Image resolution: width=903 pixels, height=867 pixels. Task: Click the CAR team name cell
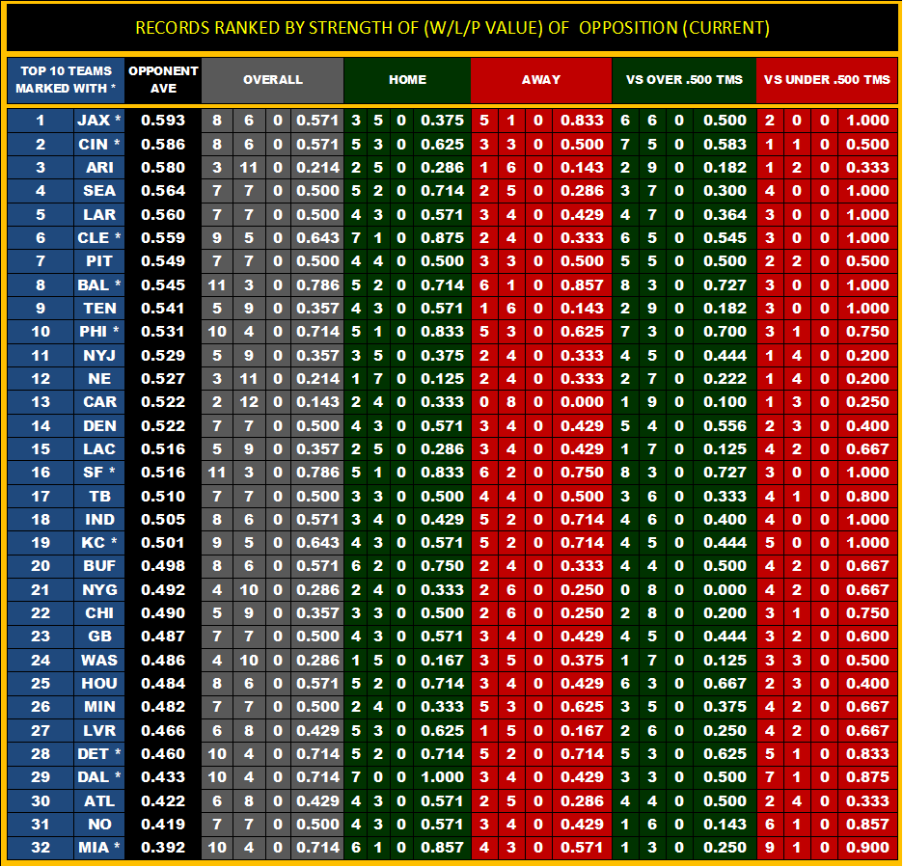tap(99, 402)
